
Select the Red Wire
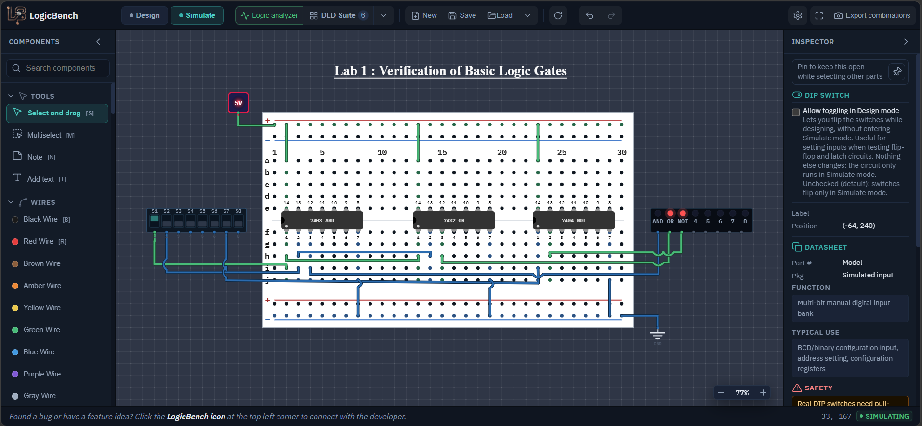[57, 241]
